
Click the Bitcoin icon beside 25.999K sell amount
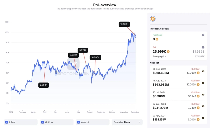tap(168, 52)
